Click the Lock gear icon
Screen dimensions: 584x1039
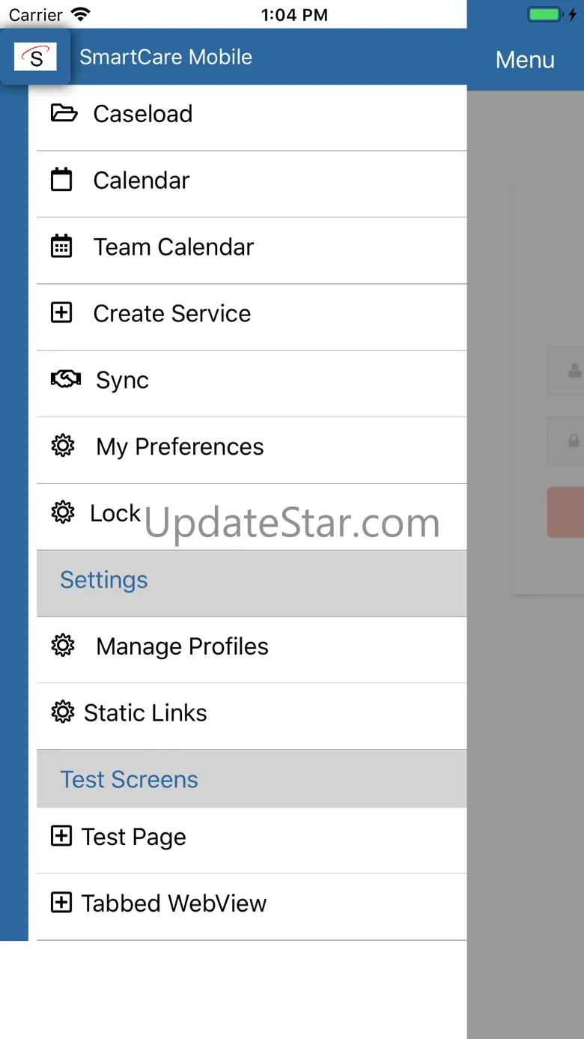coord(63,512)
